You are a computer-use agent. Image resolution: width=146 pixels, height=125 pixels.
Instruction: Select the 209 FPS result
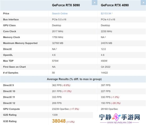[57, 103]
